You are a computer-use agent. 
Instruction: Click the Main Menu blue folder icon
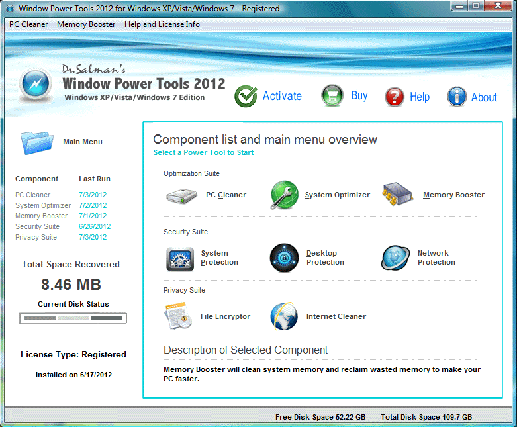tap(37, 142)
